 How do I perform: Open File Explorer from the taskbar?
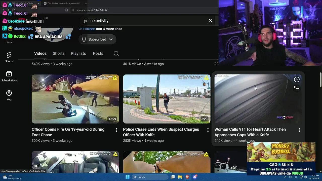click(x=180, y=177)
